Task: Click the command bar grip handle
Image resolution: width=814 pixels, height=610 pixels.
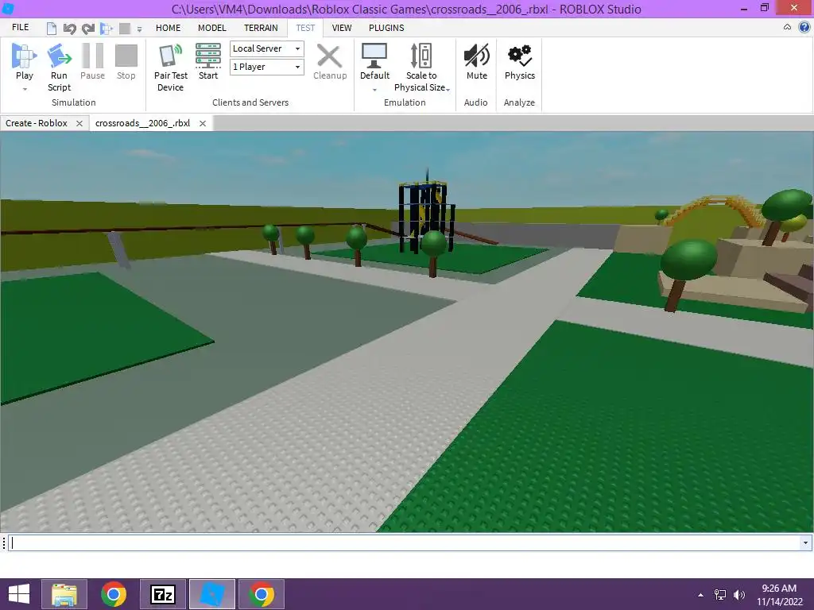Action: point(4,543)
